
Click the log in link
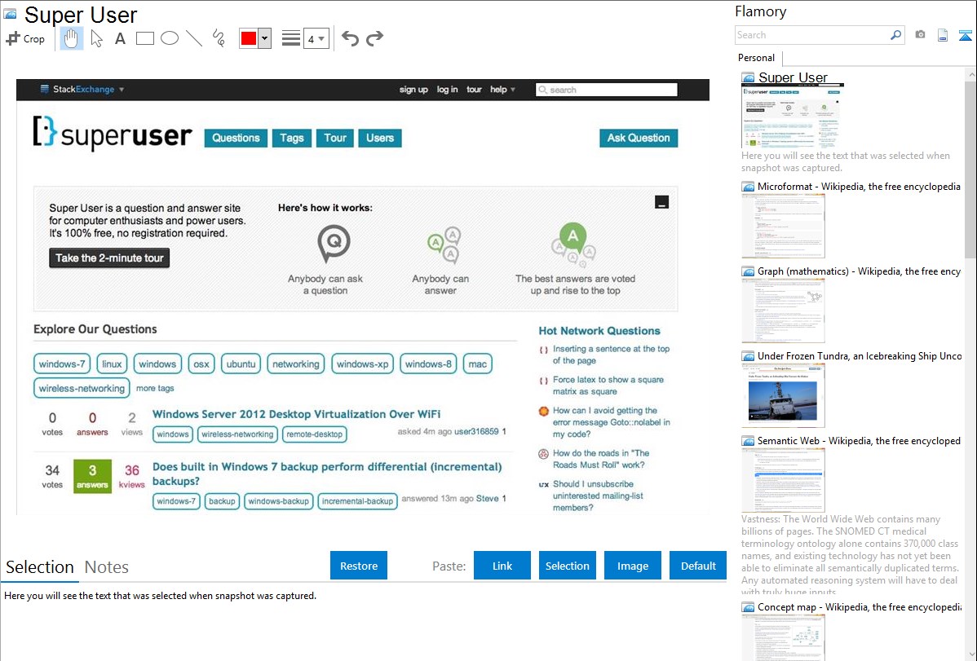448,90
